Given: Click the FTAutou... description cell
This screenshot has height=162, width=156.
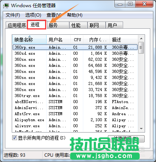Looking at the screenshot, I should [123, 102].
